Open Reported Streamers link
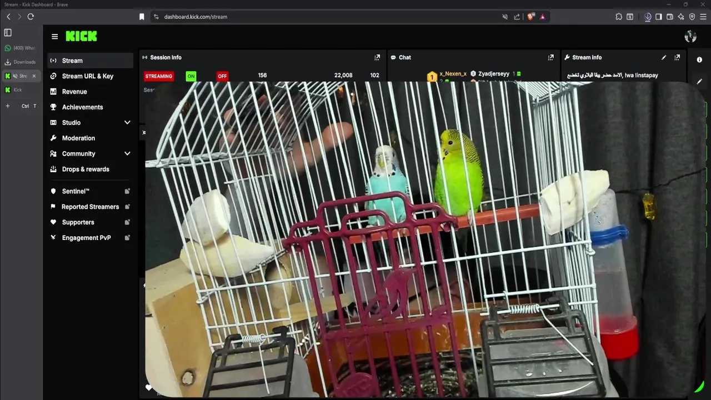 coord(90,207)
